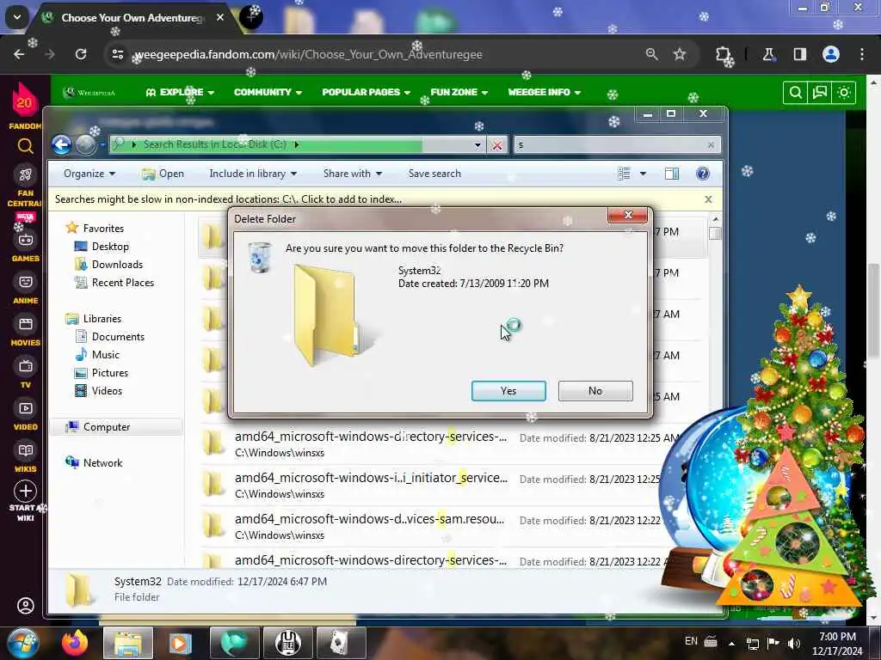Toggle the Explorer preview pane

pyautogui.click(x=672, y=174)
